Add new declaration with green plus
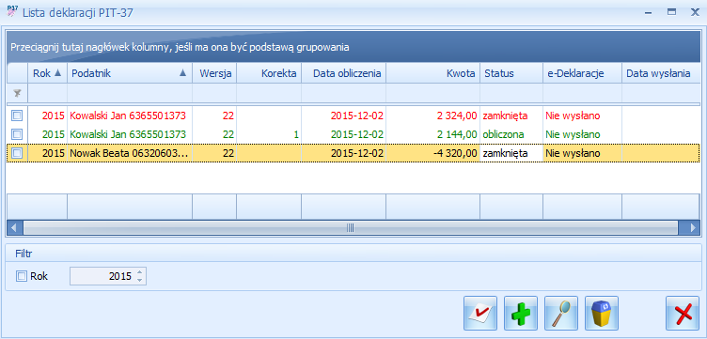 521,314
